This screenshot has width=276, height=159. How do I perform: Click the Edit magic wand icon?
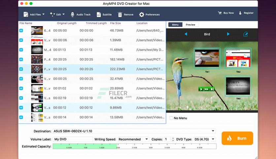click(x=52, y=14)
